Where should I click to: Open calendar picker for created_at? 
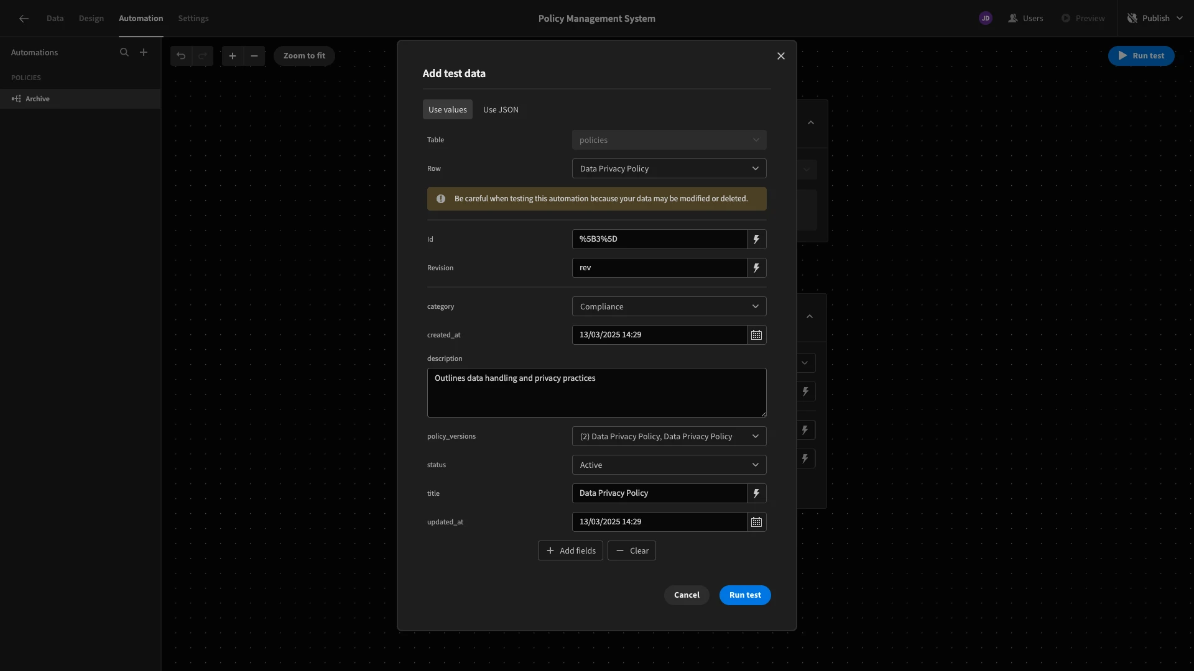(756, 335)
